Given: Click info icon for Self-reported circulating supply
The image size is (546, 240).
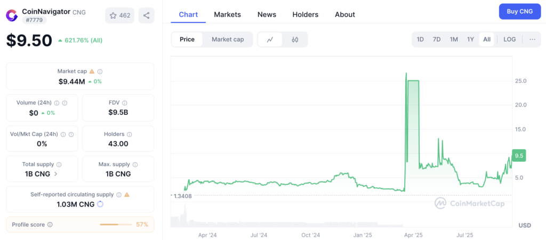Looking at the screenshot, I should click(119, 195).
